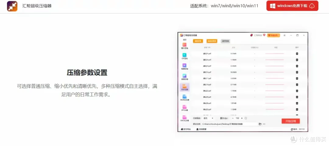Open the 官方网站 link in the app footer

point(186,129)
